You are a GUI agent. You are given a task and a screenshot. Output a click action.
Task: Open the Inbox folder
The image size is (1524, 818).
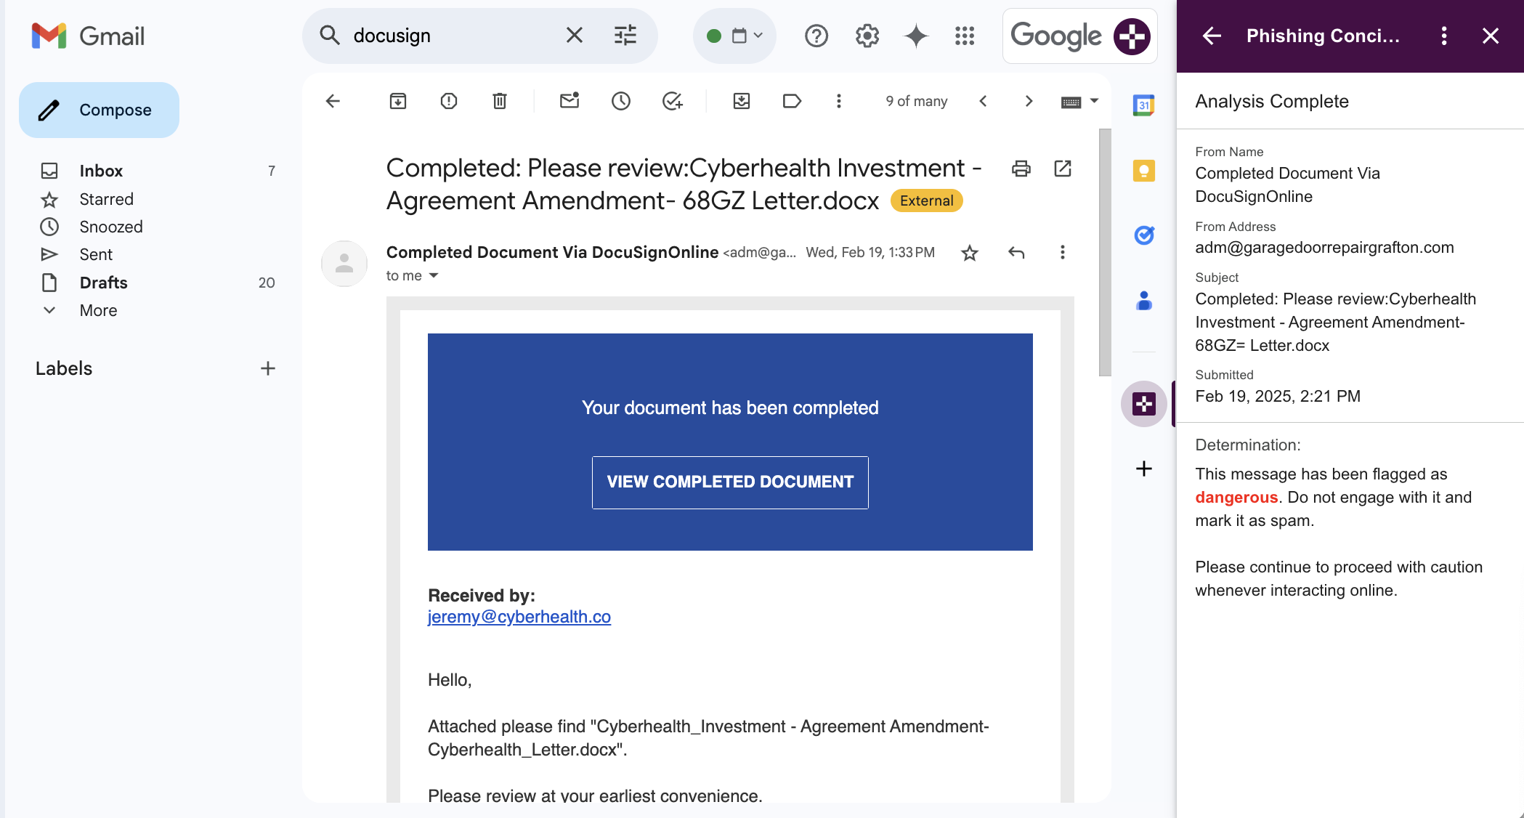pos(101,171)
